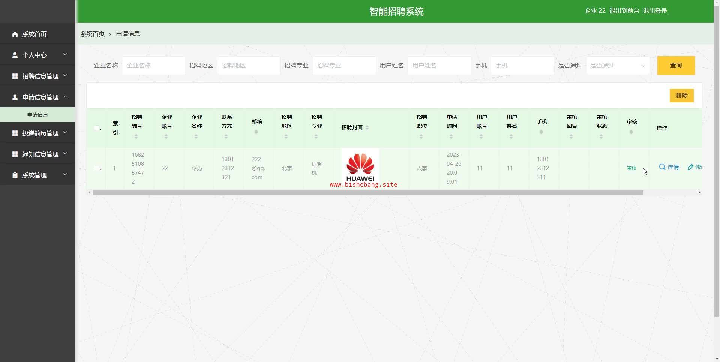
Task: Click the grid icon beside 招聘信息管理
Action: click(x=15, y=76)
